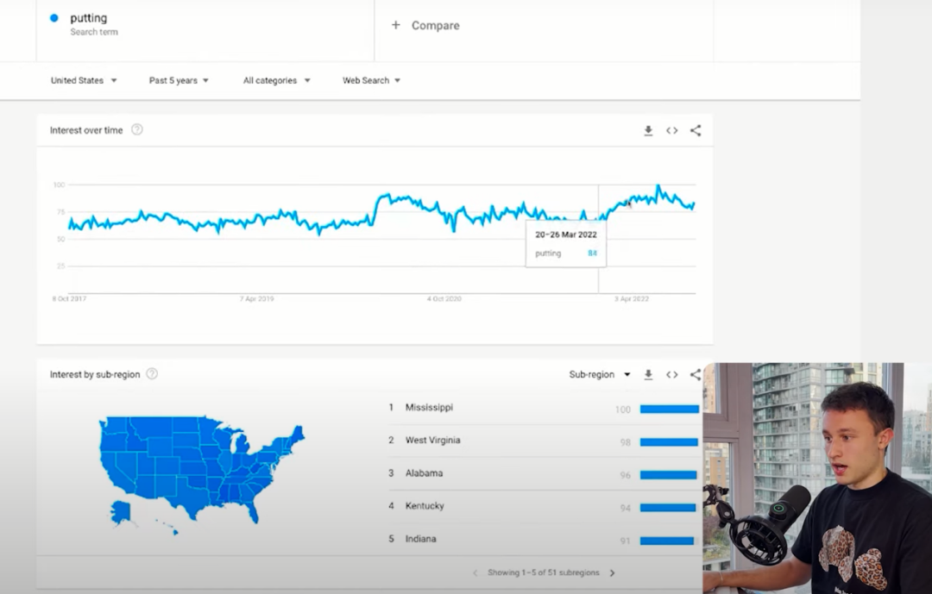932x594 pixels.
Task: Open embed code for sub-region card
Action: [x=671, y=374]
